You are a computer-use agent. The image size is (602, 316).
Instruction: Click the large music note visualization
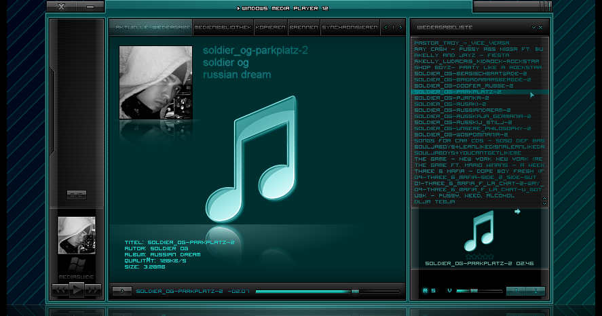[x=252, y=158]
